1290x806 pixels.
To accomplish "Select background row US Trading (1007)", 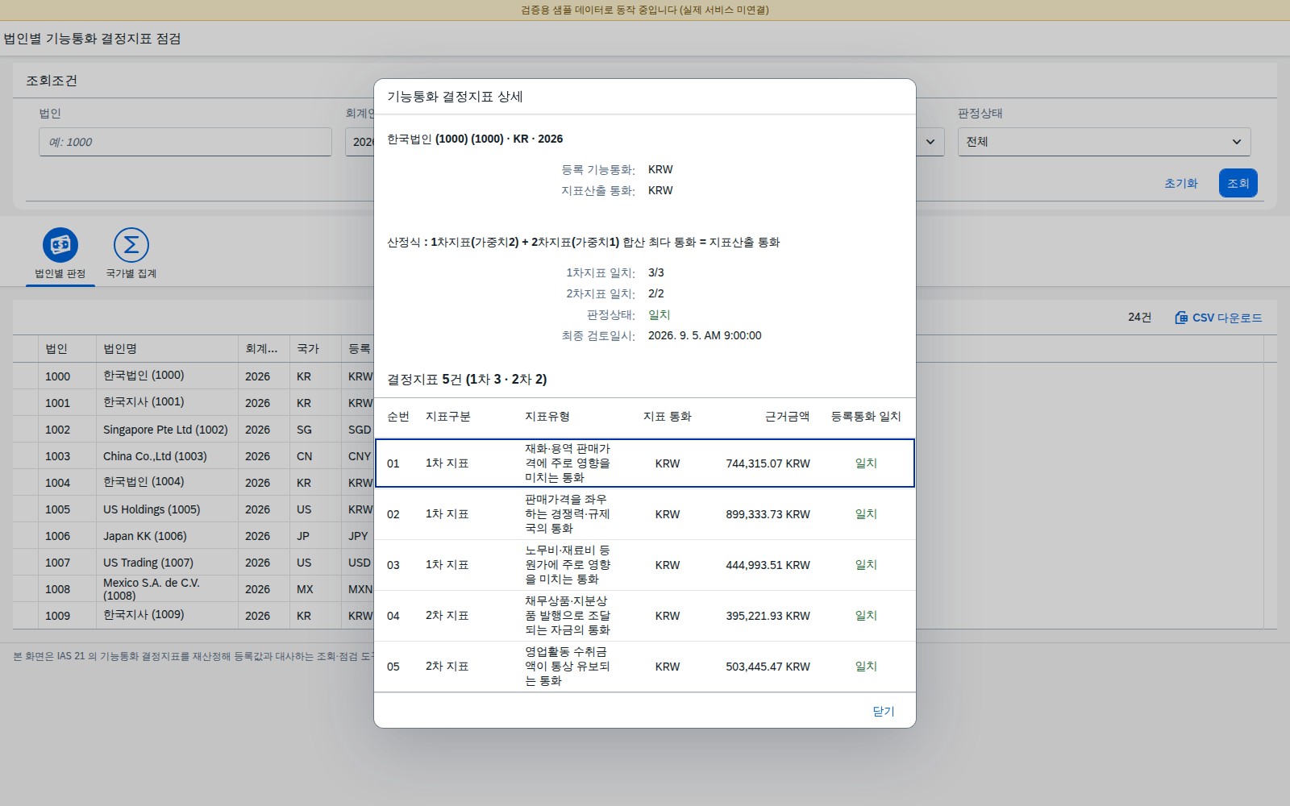I will (x=193, y=562).
